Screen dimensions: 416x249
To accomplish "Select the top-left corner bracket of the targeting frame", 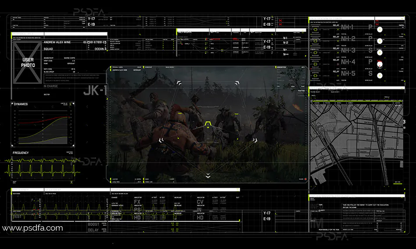I will (179, 83).
